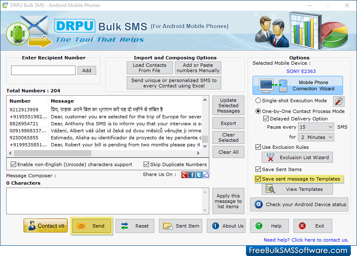The image size is (357, 256).
Task: Open the 2 Minutes duration dropdown
Action: tap(316, 137)
